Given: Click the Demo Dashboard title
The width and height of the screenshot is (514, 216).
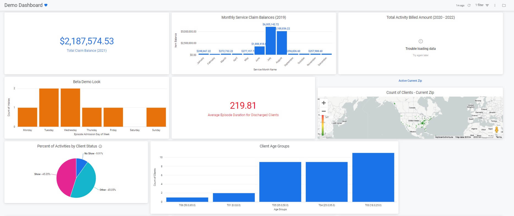Looking at the screenshot, I should [23, 5].
